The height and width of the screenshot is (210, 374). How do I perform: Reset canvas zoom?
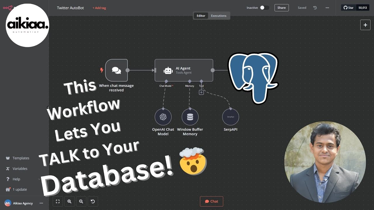click(x=93, y=201)
